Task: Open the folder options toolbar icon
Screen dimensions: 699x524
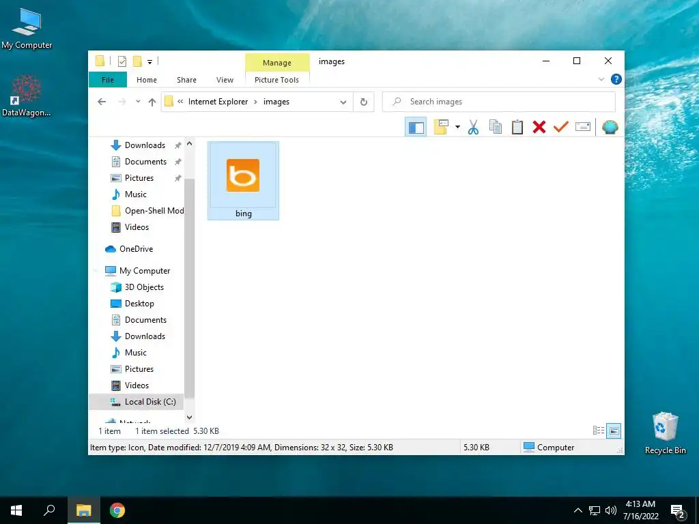Action: point(440,127)
